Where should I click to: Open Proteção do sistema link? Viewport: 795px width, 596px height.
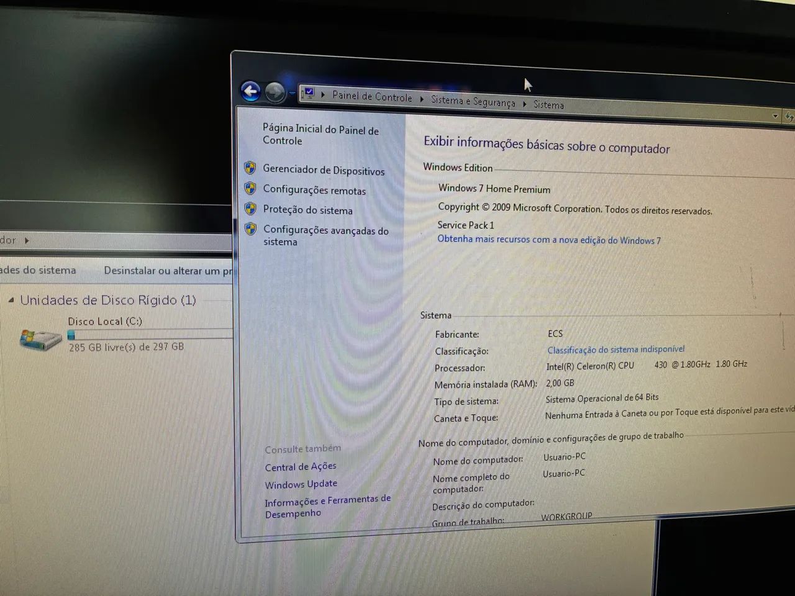point(307,210)
